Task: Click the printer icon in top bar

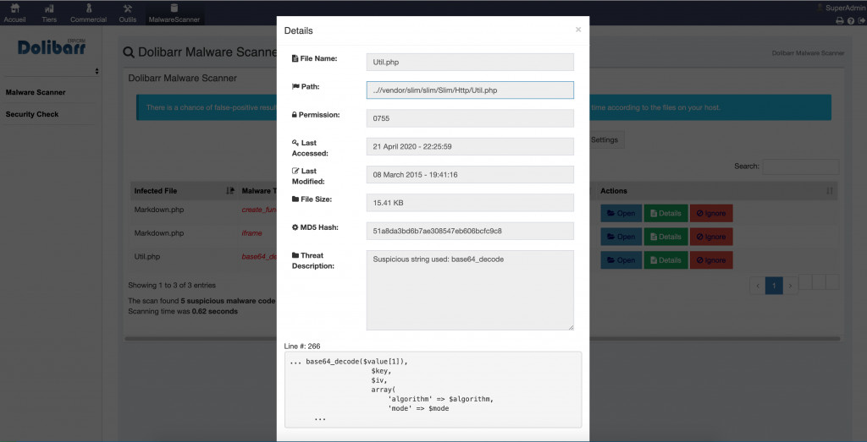Action: [839, 21]
